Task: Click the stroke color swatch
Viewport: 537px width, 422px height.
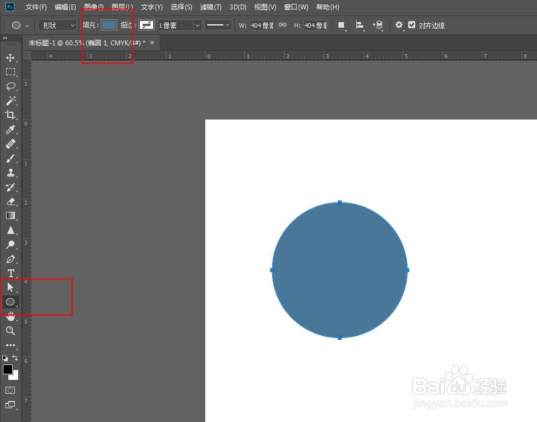Action: (146, 25)
